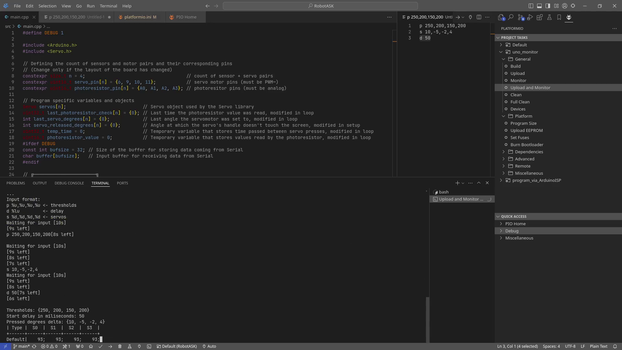The image size is (622, 350).
Task: Click PlatformIO Upload arrow in status bar
Action: coord(110,346)
